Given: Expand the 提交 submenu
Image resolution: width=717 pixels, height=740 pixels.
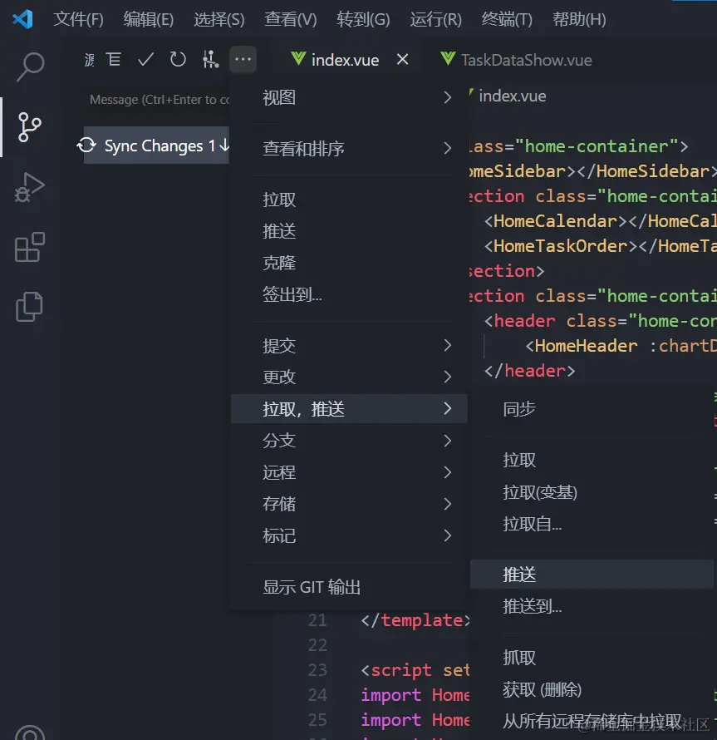Looking at the screenshot, I should pyautogui.click(x=349, y=346).
